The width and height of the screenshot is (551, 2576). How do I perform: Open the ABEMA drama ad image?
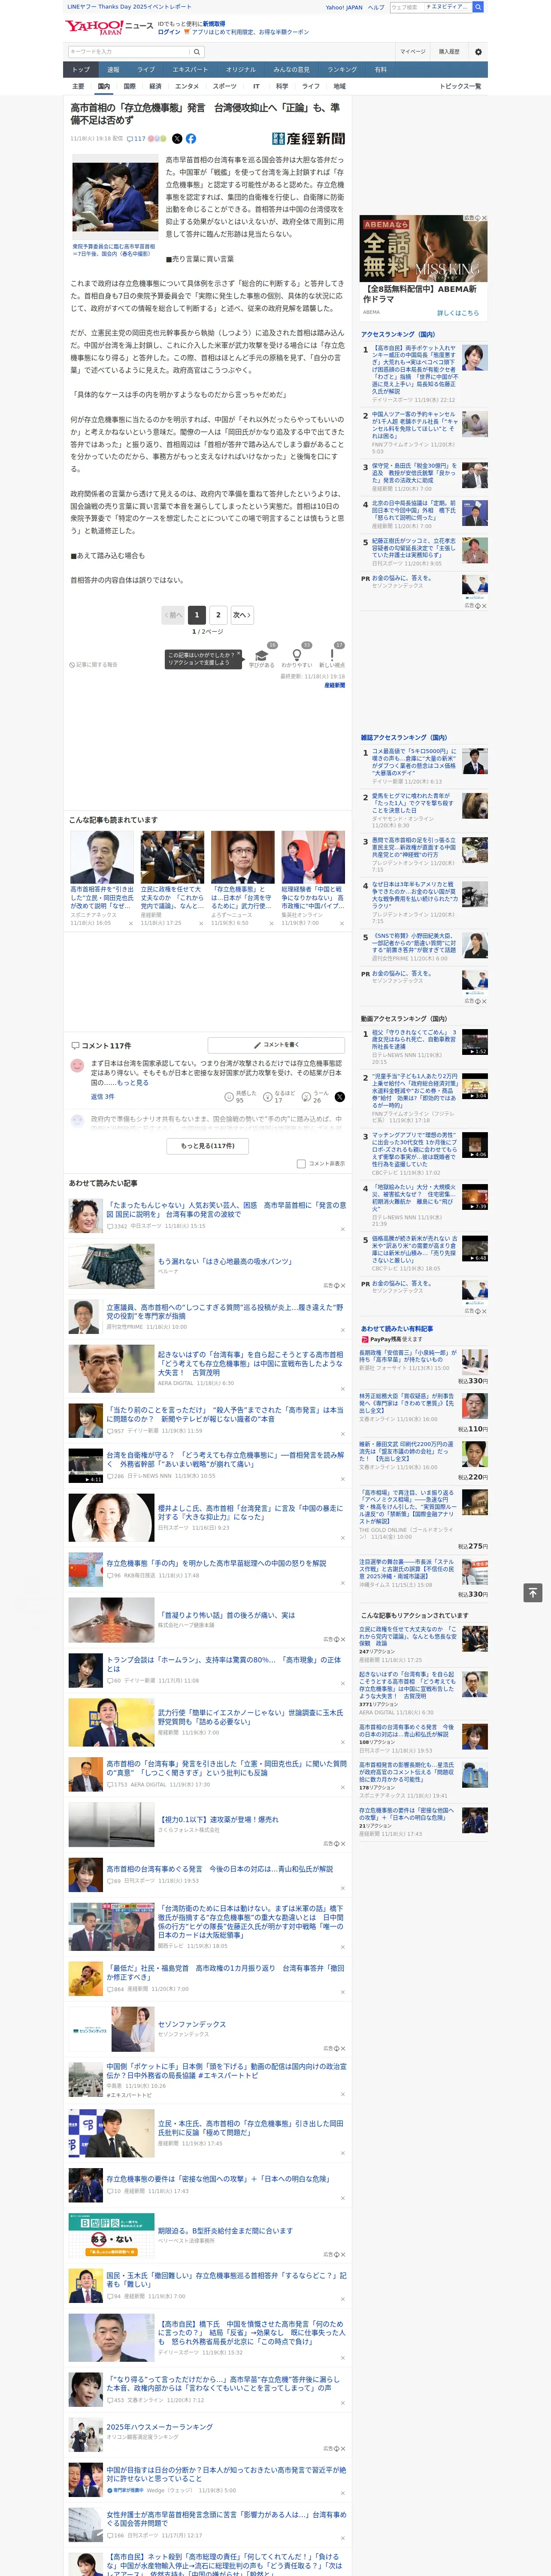424,249
